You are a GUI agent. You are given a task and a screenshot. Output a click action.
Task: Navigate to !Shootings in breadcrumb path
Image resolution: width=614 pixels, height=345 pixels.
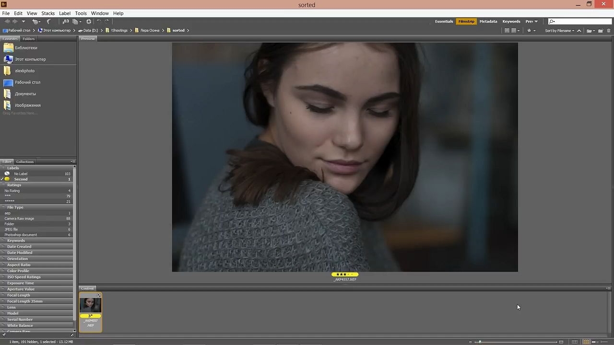pos(119,31)
